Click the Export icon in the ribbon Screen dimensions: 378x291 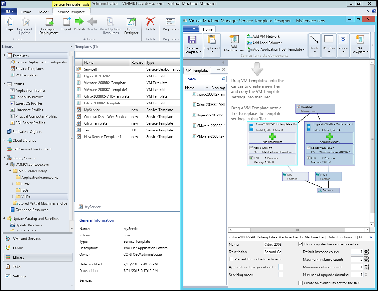pyautogui.click(x=66, y=25)
